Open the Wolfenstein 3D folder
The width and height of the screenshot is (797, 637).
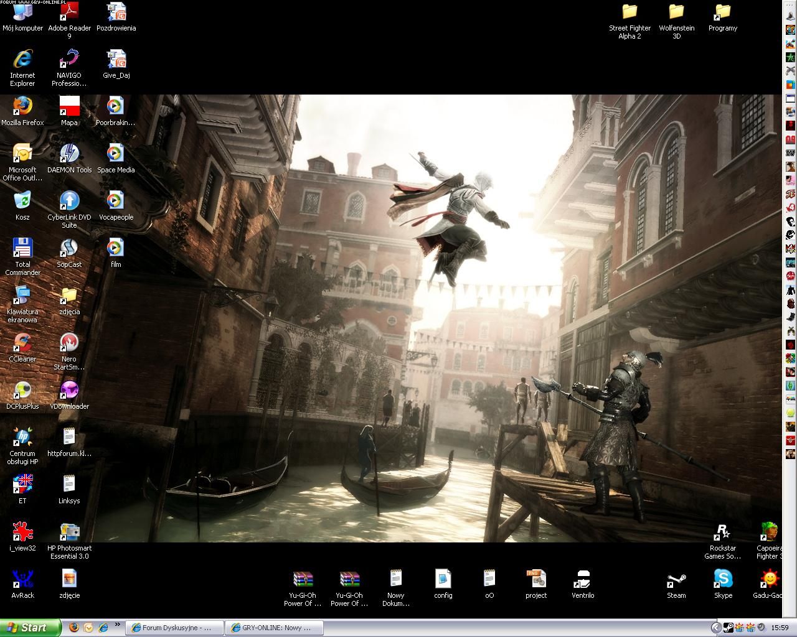click(676, 12)
